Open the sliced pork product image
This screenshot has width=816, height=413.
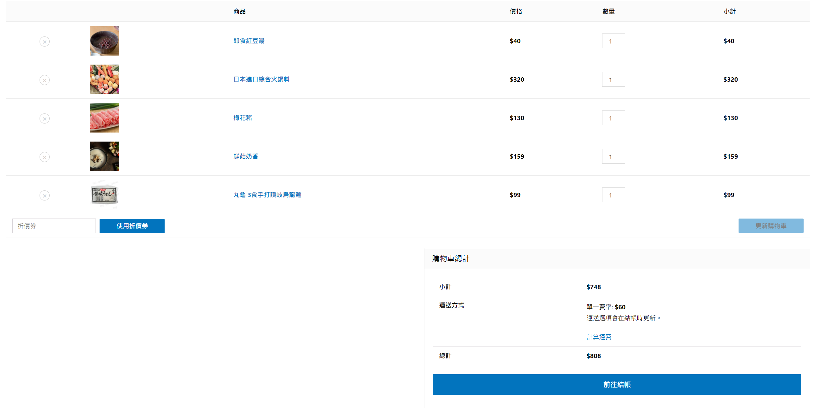(104, 118)
